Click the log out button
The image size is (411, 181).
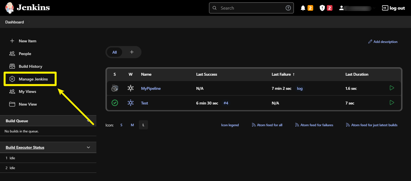393,8
